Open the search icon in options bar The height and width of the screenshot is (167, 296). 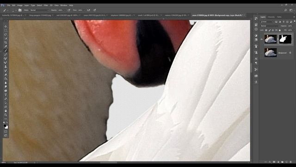[x=286, y=10]
